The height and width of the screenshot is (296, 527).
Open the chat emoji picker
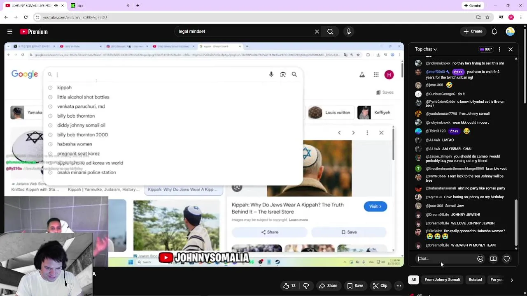click(480, 259)
